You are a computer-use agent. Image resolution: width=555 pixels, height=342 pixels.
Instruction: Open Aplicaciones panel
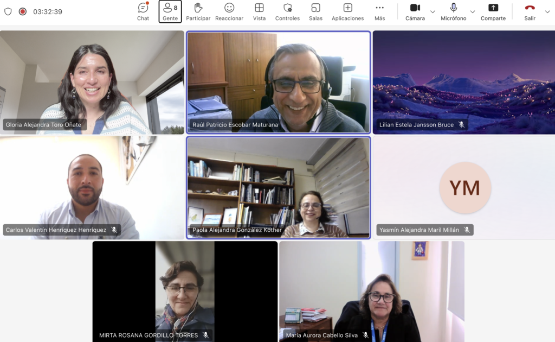[x=347, y=12]
